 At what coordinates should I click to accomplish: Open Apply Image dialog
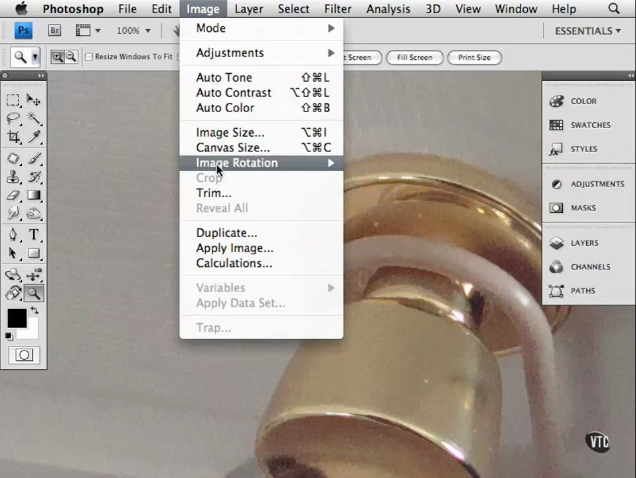tap(262, 248)
